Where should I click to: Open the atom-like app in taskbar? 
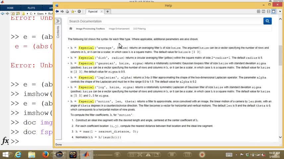[73, 154]
